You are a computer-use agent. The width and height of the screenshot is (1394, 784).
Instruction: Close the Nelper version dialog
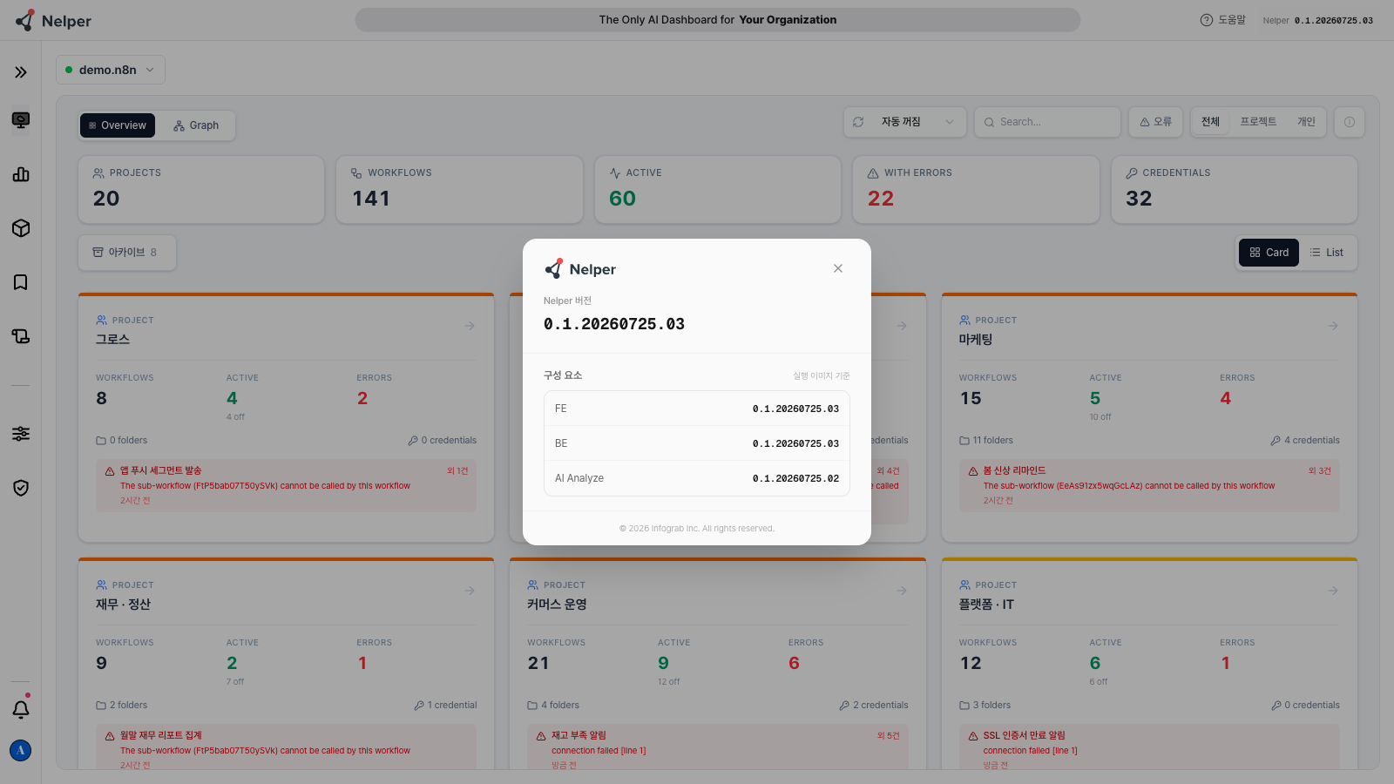click(x=838, y=268)
